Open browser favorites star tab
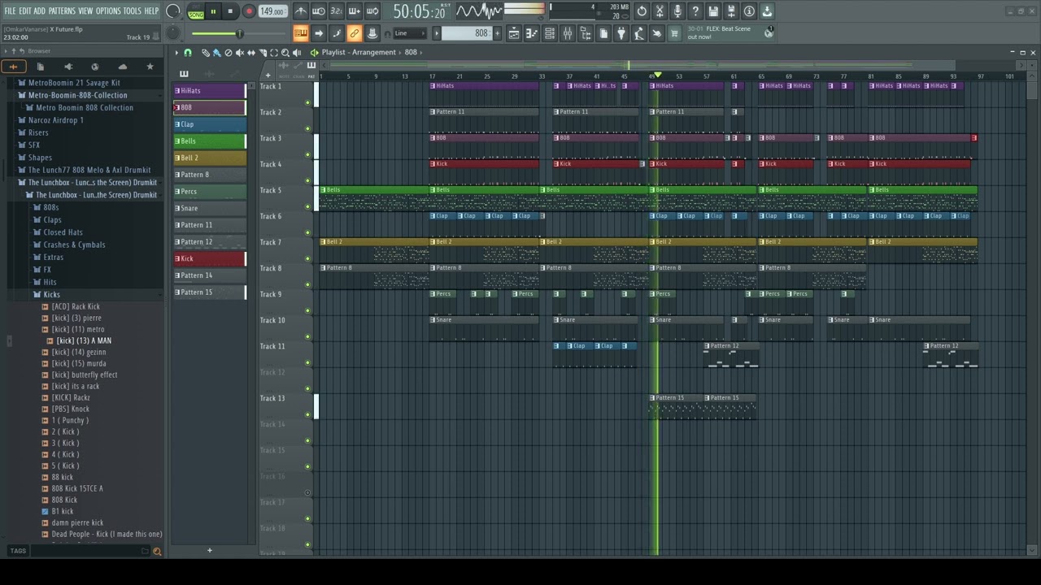Viewport: 1041px width, 585px height. click(x=150, y=67)
